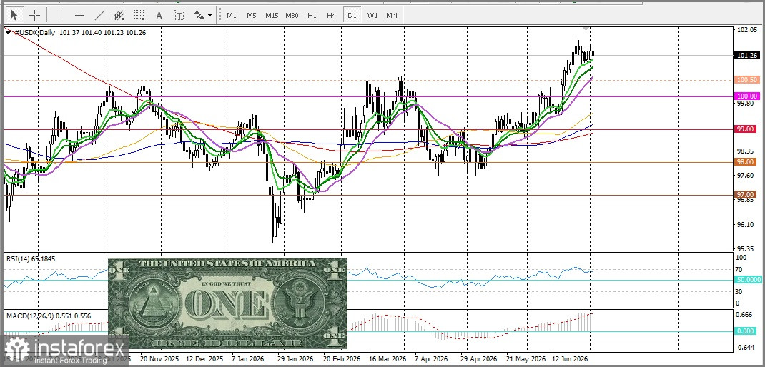Click the 101.26 current price label
This screenshot has height=367, width=765.
coord(746,55)
